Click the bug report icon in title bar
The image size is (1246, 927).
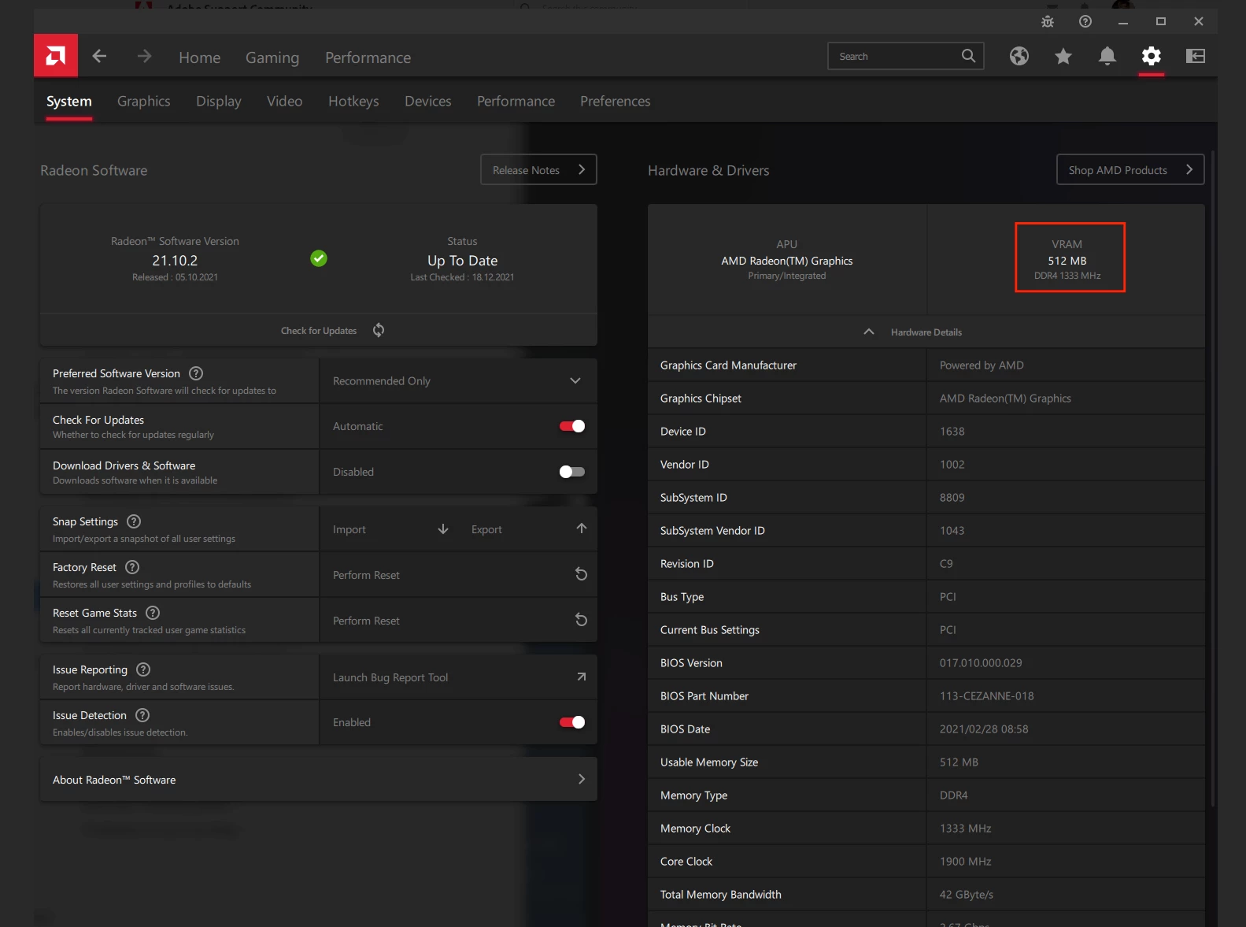pos(1048,21)
